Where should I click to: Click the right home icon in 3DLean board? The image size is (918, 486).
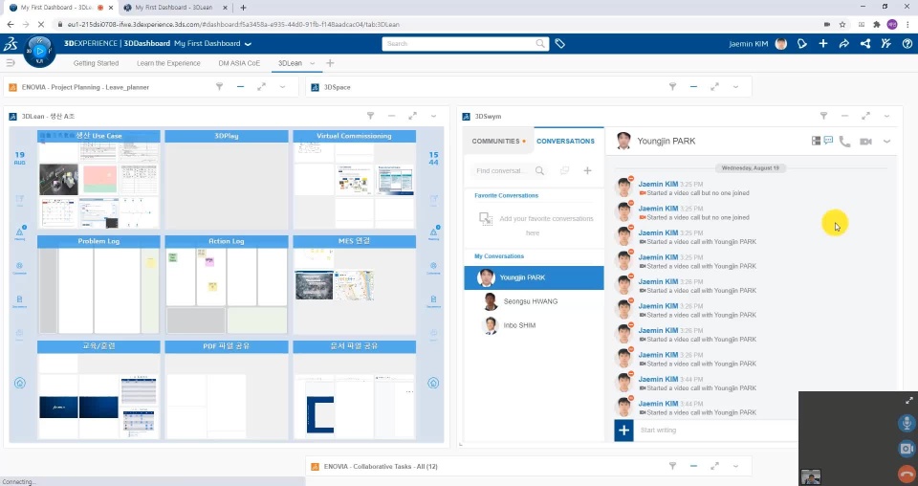(x=433, y=383)
